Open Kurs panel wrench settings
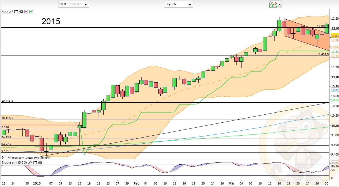Viewport: 339px width, 187px height. [x=11, y=12]
